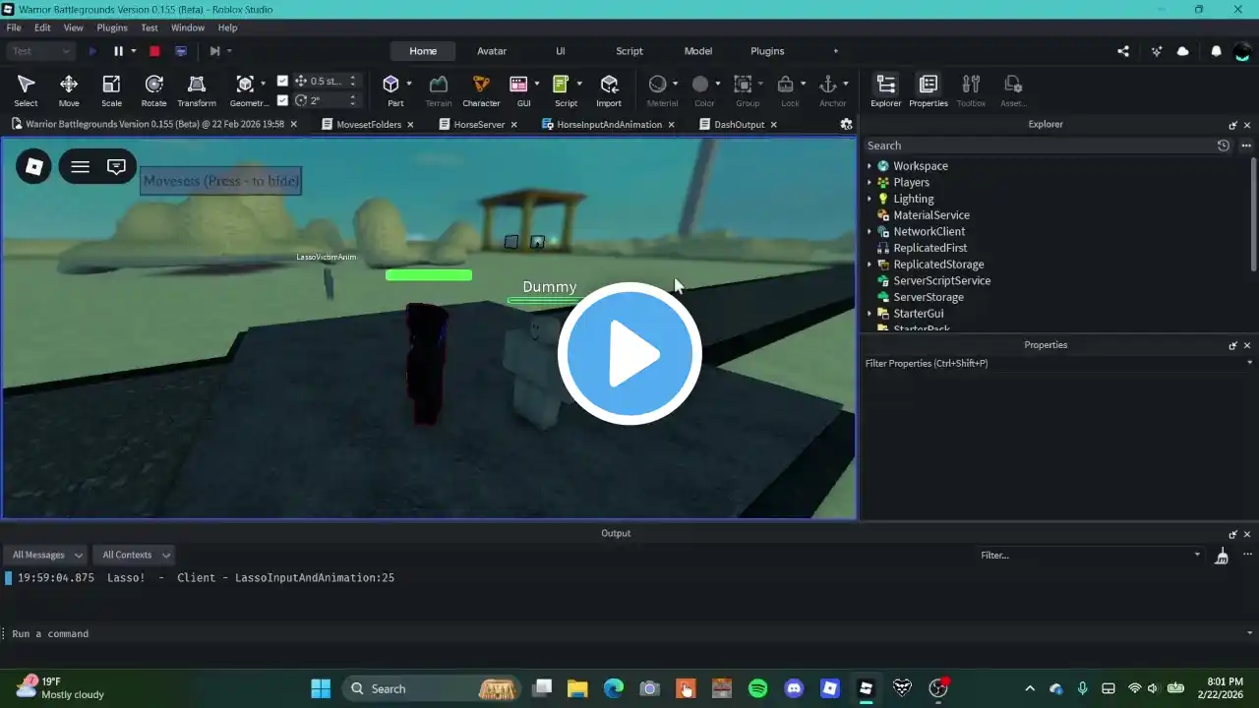
Task: Expand the NetworkClient tree node
Action: click(869, 231)
